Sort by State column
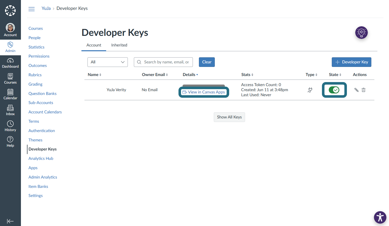Image resolution: width=389 pixels, height=226 pixels. [x=335, y=75]
